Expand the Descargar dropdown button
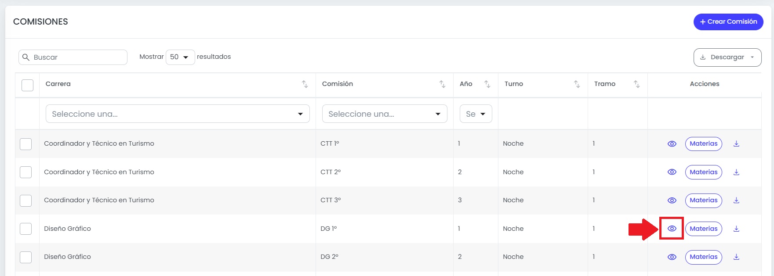Viewport: 774px width, 276px height. click(x=727, y=57)
